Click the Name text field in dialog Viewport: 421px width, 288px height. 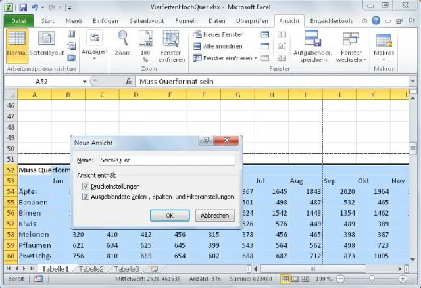166,160
